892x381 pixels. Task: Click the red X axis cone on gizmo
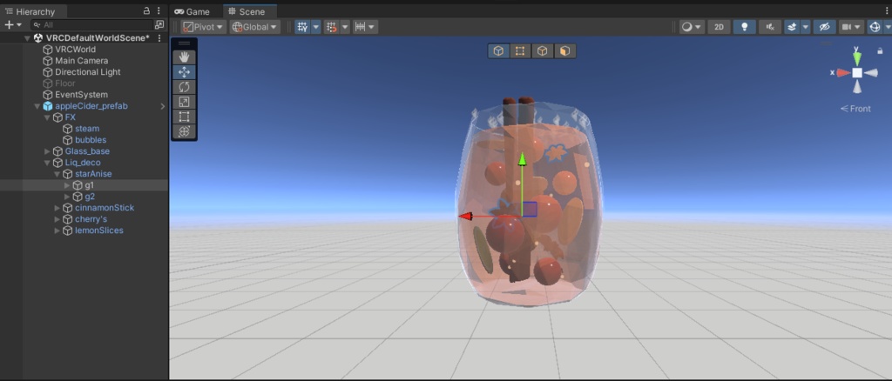[x=843, y=73]
